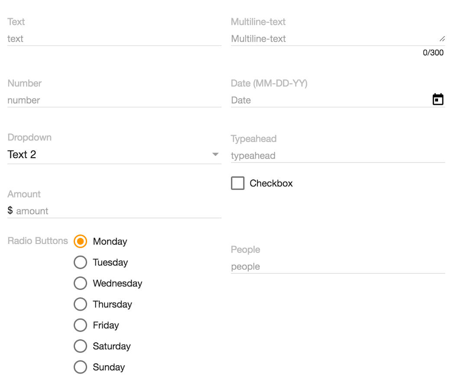Select the Monday radio button
The width and height of the screenshot is (458, 390).
coord(80,241)
